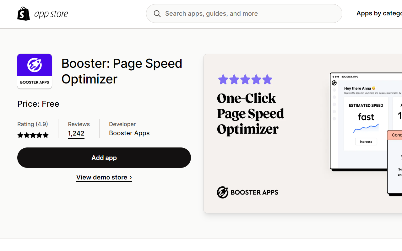The image size is (402, 251).
Task: Click the fifth black rating star under Rating
Action: (46, 135)
